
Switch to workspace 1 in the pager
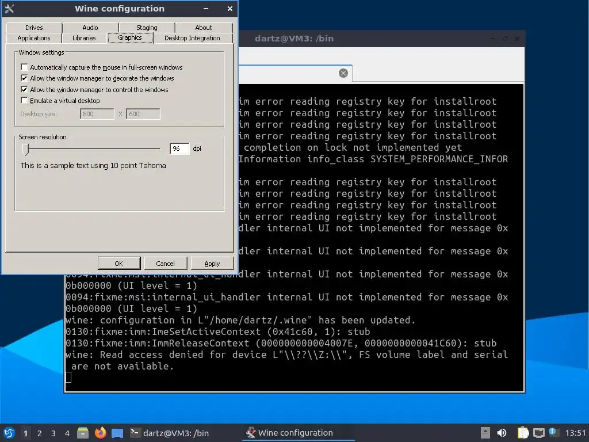point(25,433)
